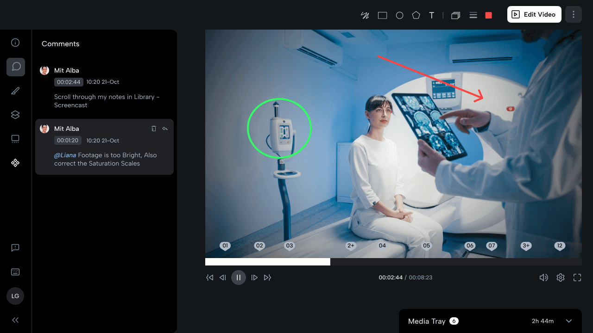Pause the video playback
The width and height of the screenshot is (593, 333).
(x=239, y=277)
